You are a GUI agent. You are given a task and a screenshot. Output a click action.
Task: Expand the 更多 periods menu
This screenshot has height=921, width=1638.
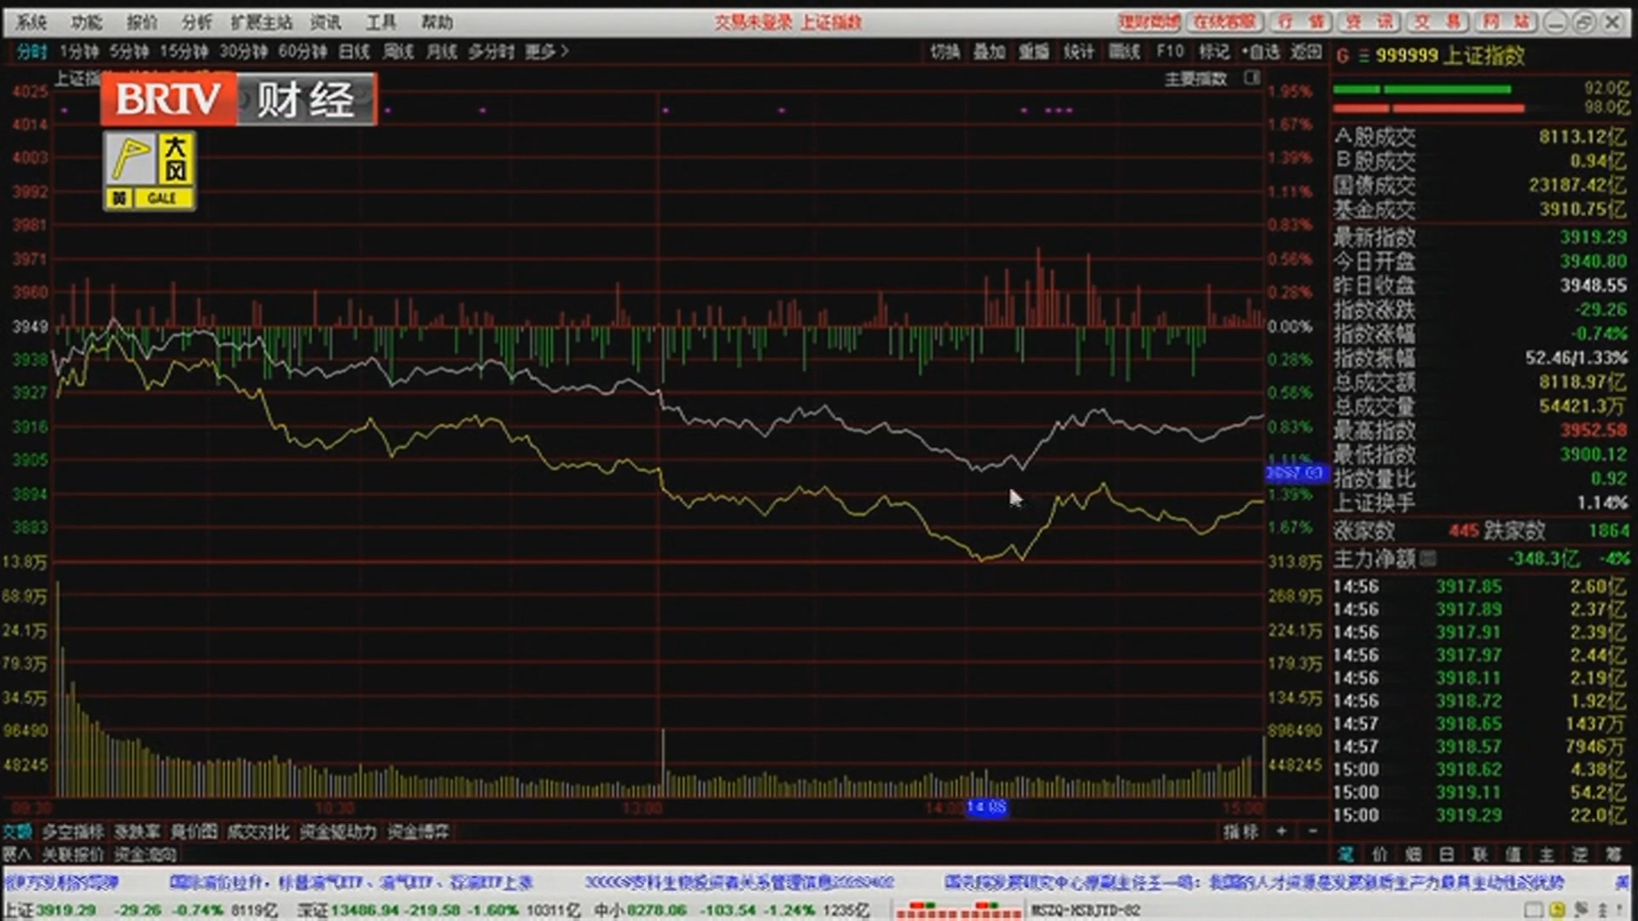543,52
